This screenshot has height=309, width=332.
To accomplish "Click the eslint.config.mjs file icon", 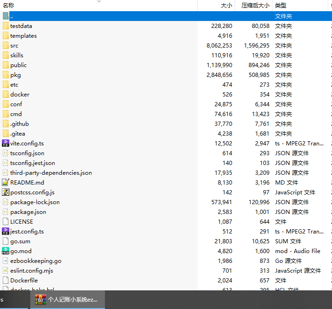I will [6, 271].
